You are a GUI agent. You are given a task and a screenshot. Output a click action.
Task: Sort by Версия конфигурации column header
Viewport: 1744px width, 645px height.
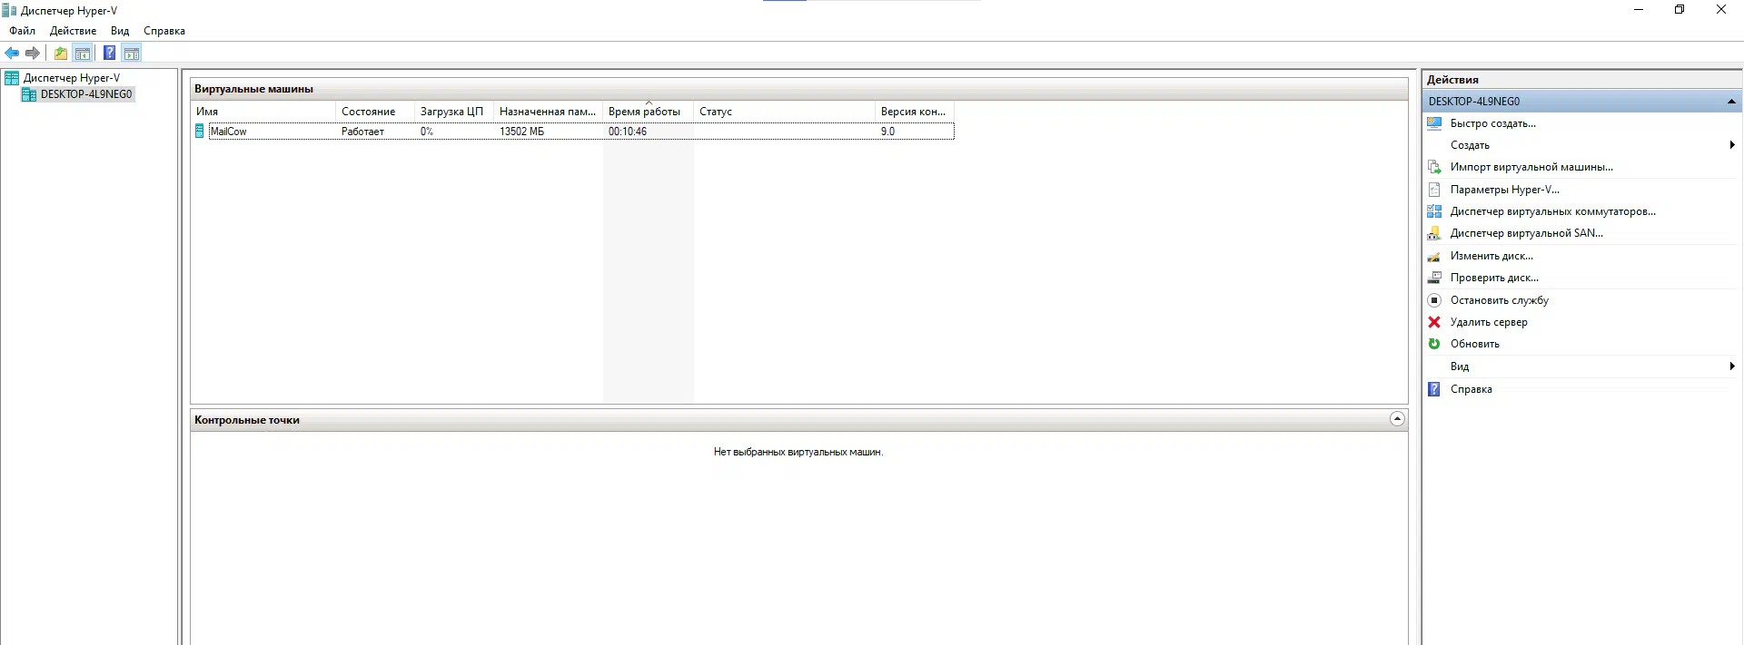pos(915,112)
